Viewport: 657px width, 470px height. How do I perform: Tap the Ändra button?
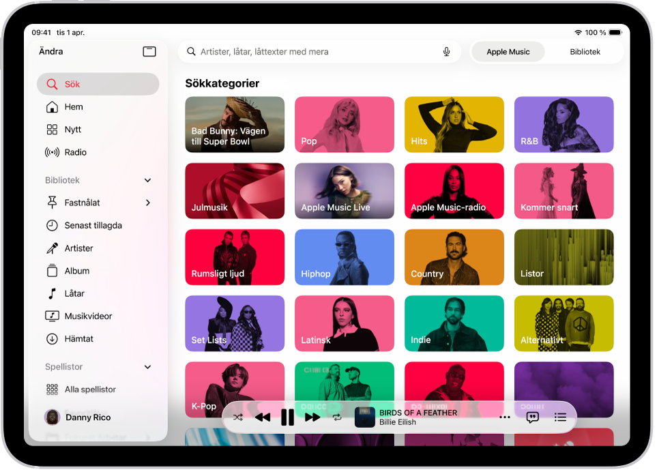coord(50,52)
